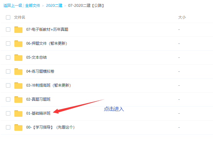The width and height of the screenshot is (213, 150).
Task: Check the box for 03-冲刺提高班
Action: (x=8, y=85)
